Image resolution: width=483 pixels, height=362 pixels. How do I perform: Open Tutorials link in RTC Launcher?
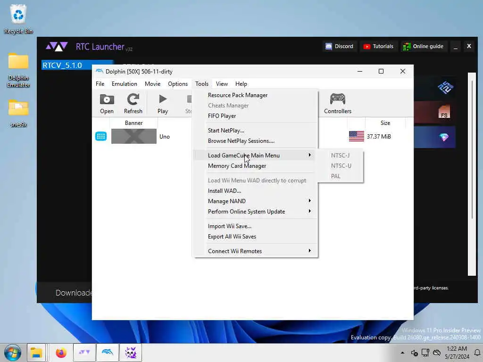coord(378,46)
